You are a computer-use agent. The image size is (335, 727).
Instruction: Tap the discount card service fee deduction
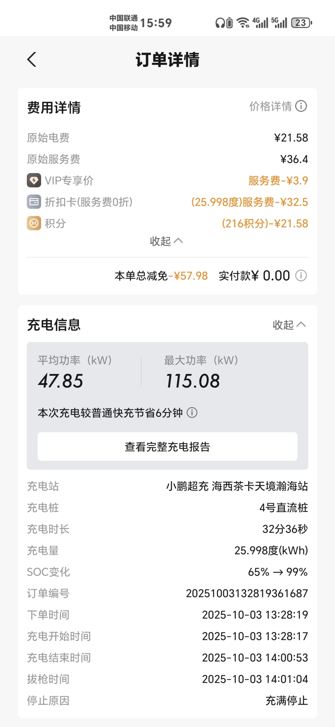(x=249, y=202)
